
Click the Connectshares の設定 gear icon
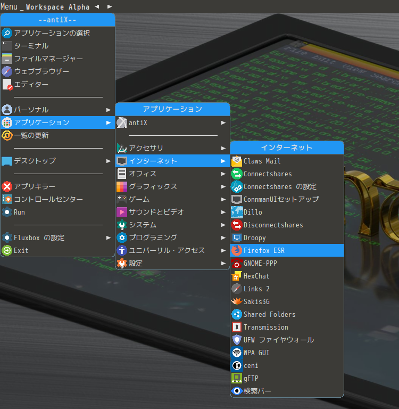[237, 186]
